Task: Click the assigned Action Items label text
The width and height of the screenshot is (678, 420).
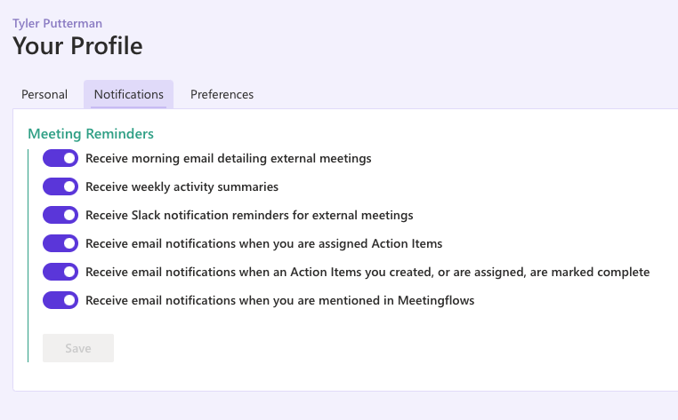Action: coord(263,243)
